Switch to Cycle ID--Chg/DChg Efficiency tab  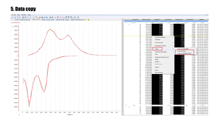tap(22, 20)
